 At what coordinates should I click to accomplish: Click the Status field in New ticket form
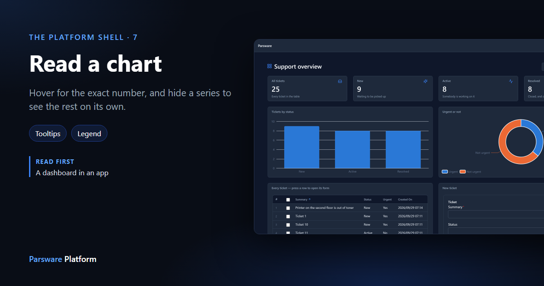coord(496,231)
